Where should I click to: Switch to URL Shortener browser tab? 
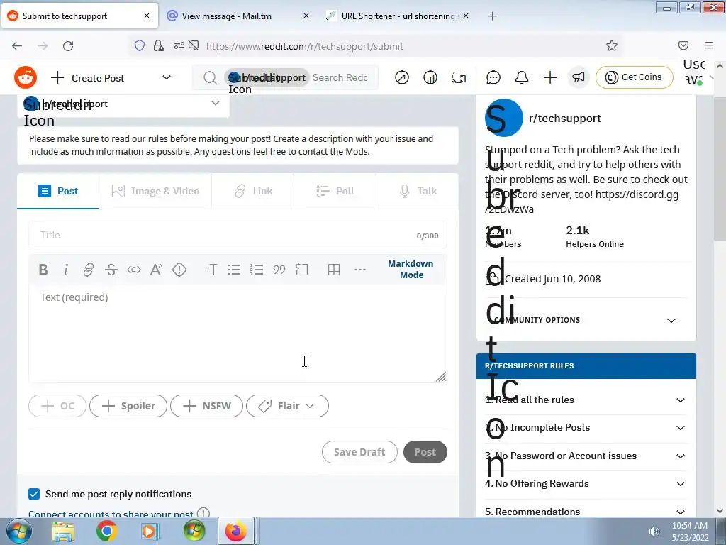tap(397, 16)
